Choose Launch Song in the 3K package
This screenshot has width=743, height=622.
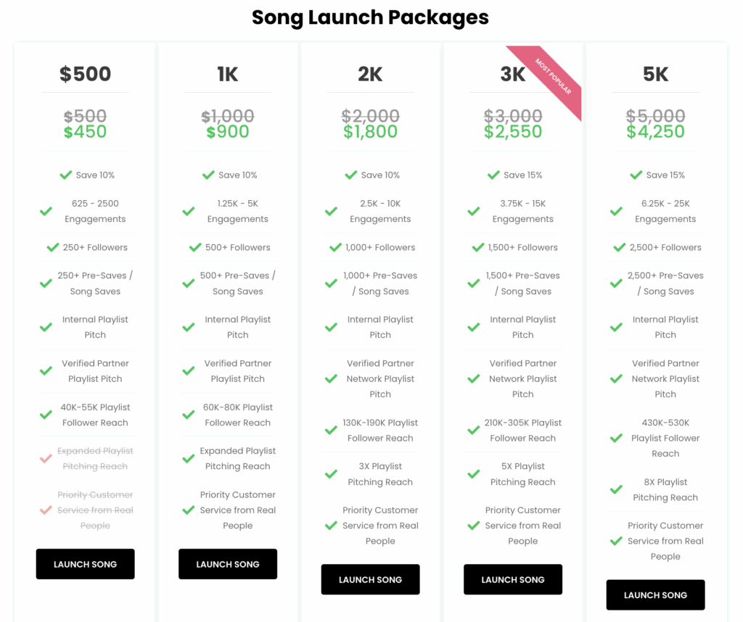click(512, 579)
